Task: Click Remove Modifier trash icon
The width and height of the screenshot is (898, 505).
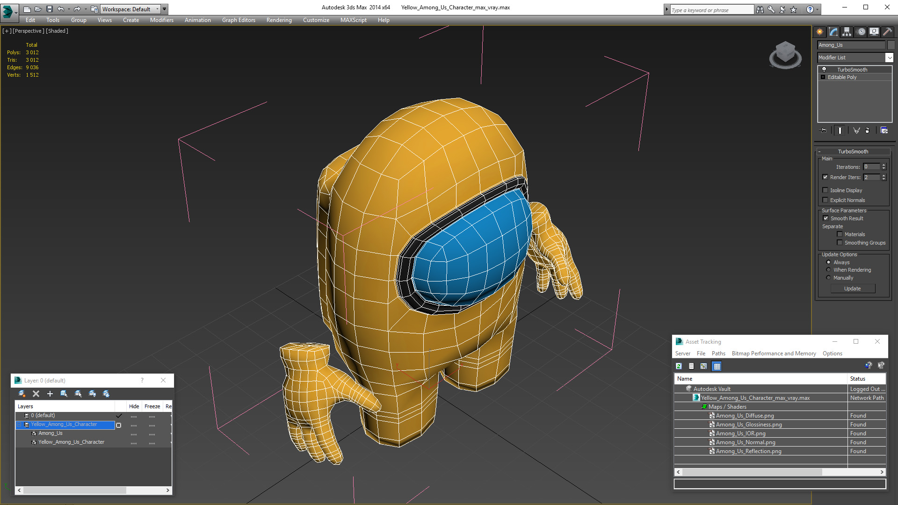Action: [868, 130]
